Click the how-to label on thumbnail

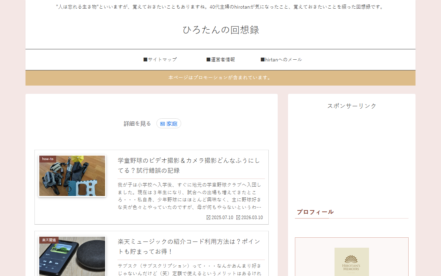tap(48, 159)
